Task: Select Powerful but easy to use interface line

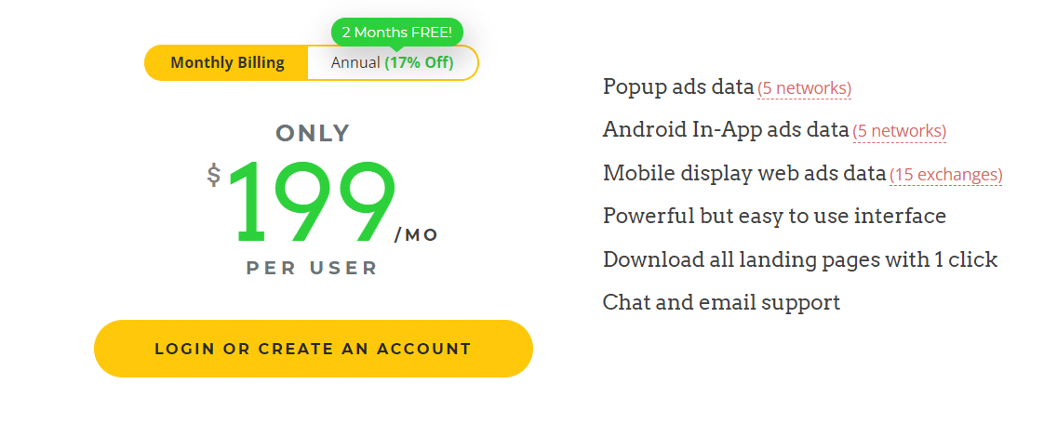Action: click(774, 216)
